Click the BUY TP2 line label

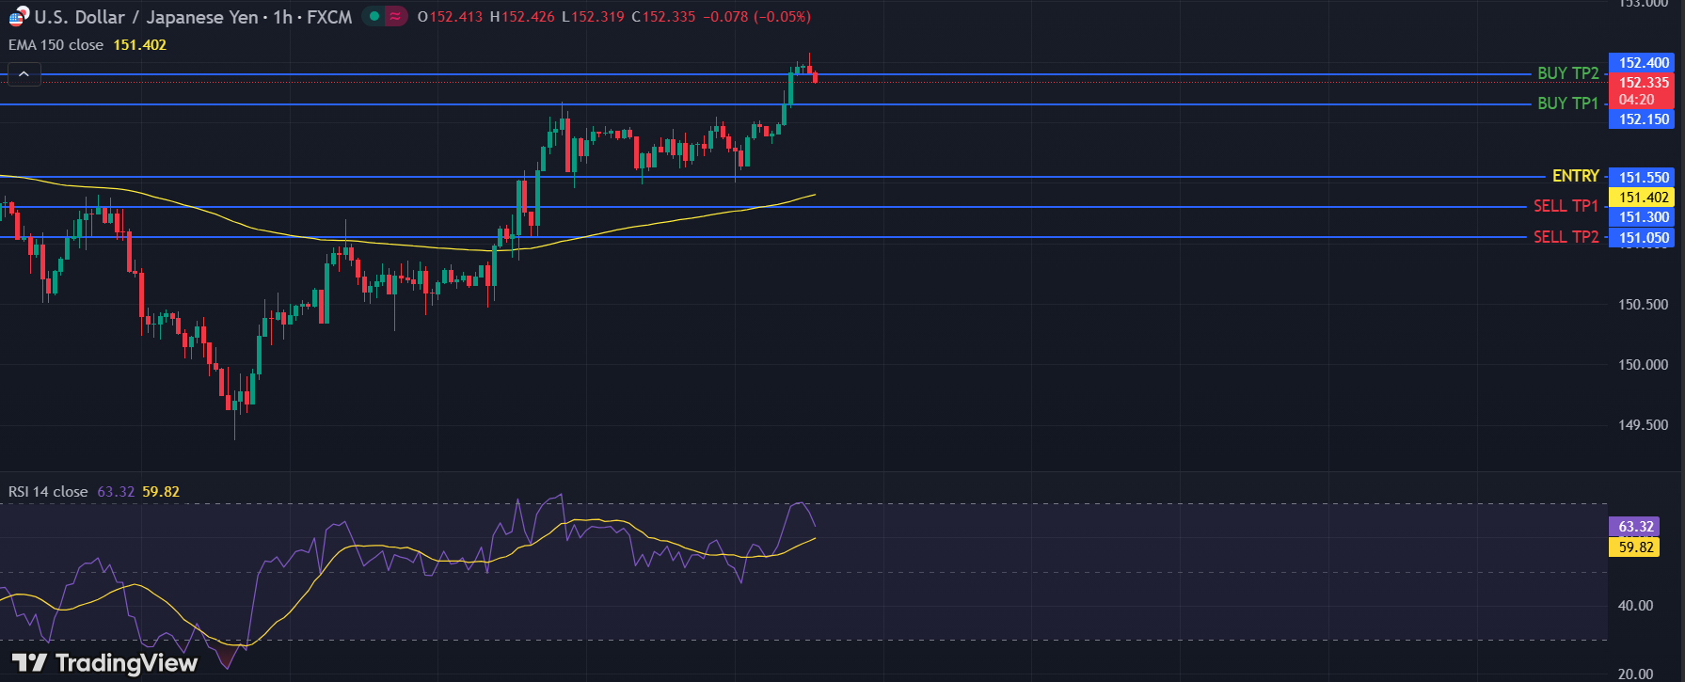point(1567,73)
